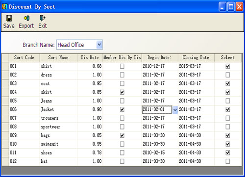Click Dis Rate value 0.68

tap(90, 66)
